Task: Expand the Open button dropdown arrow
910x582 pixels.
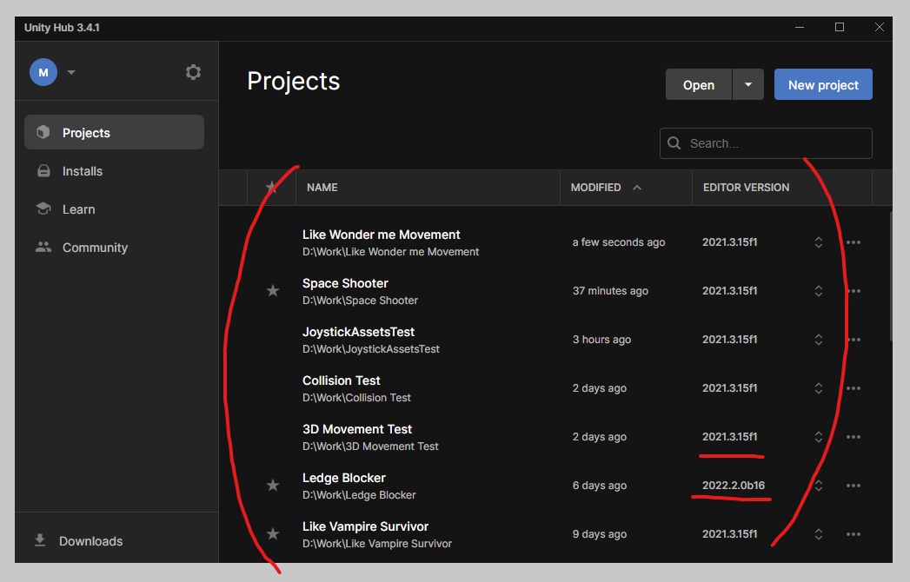Action: (748, 85)
